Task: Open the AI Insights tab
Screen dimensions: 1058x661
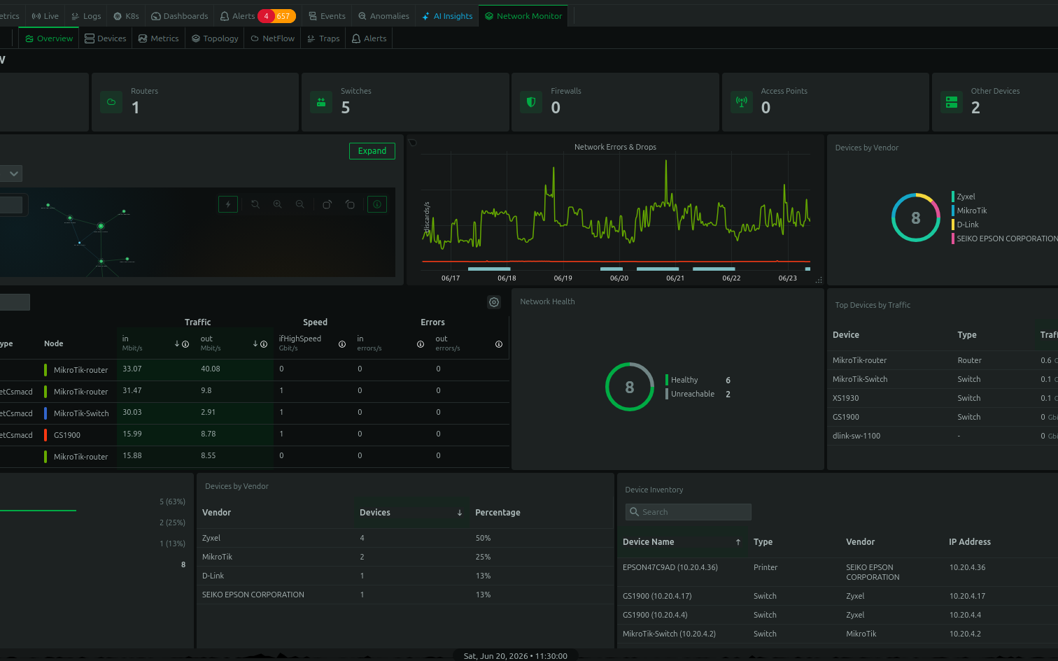Action: tap(447, 16)
